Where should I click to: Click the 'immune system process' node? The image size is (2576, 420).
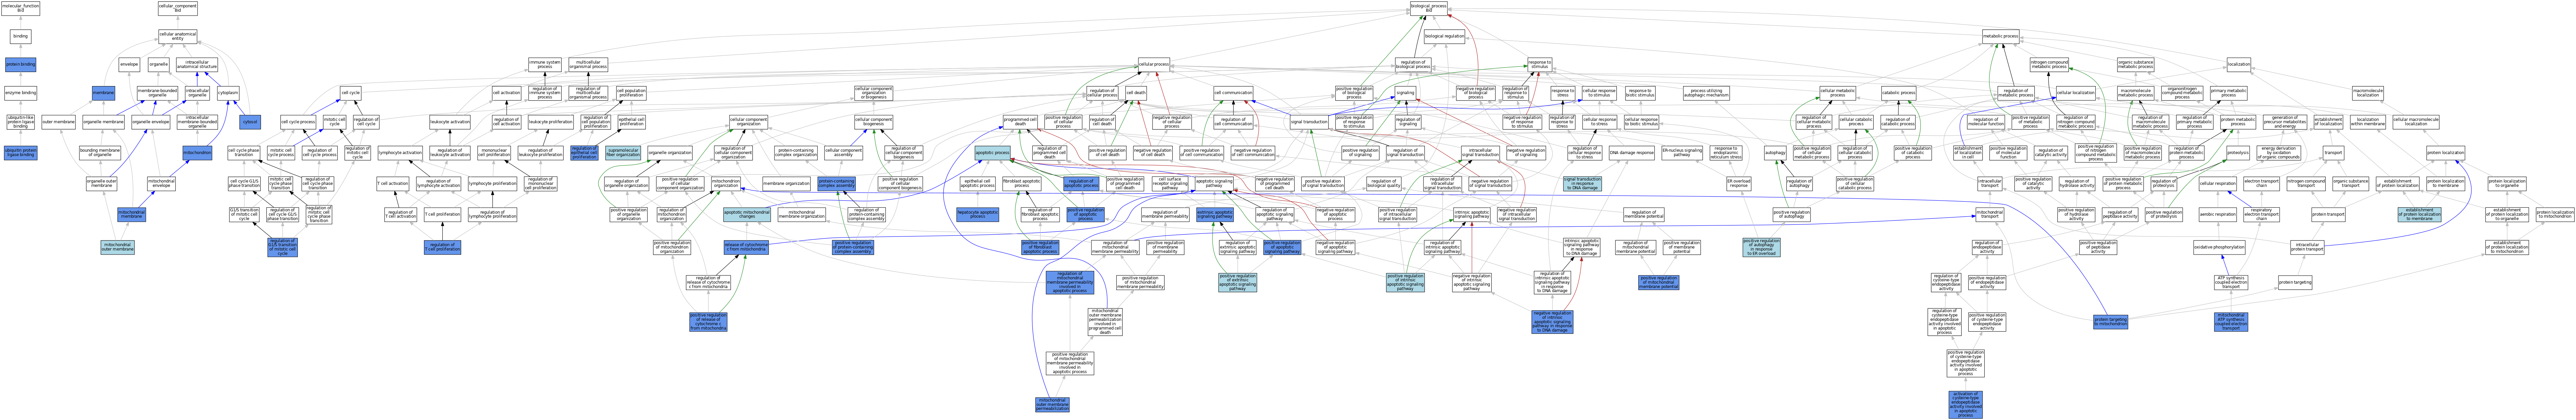(545, 65)
